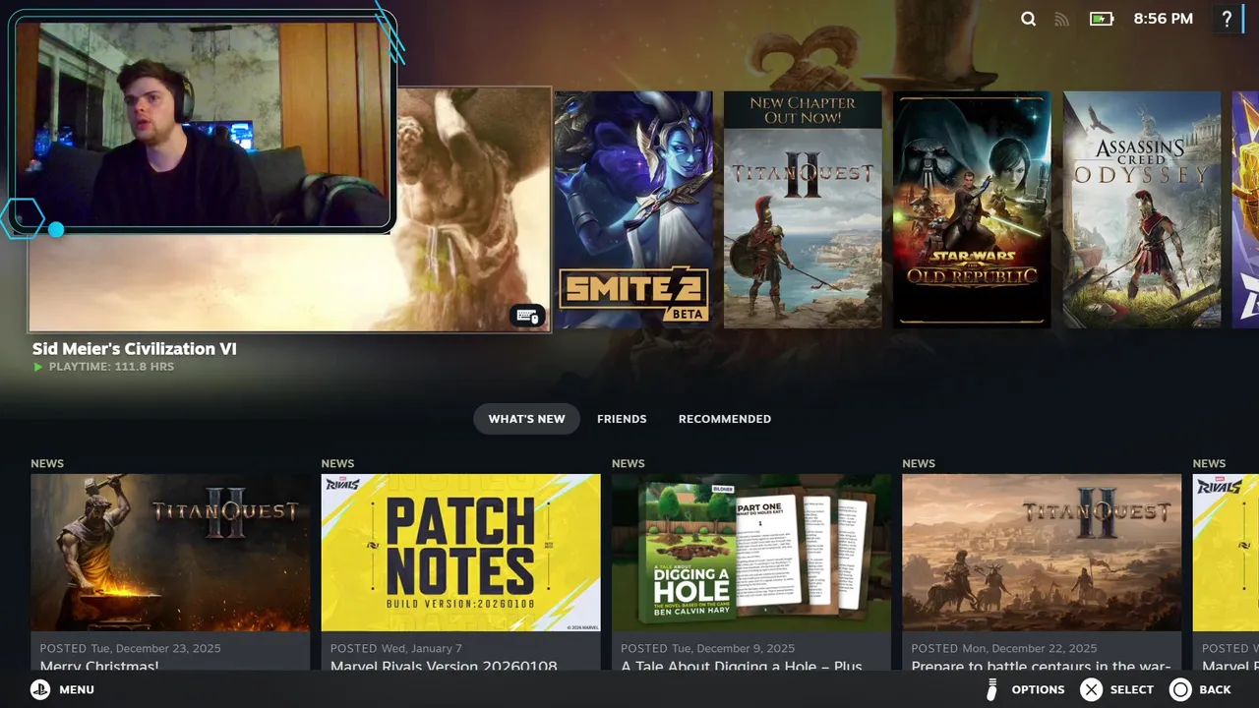Click the keyboard controller icon on Civilization banner

pyautogui.click(x=527, y=316)
